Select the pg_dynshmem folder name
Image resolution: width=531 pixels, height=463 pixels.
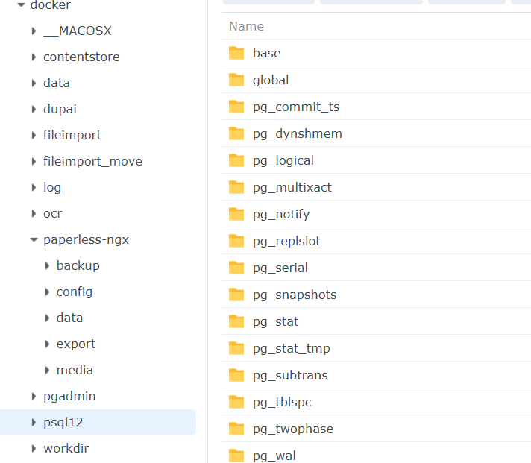tap(298, 133)
